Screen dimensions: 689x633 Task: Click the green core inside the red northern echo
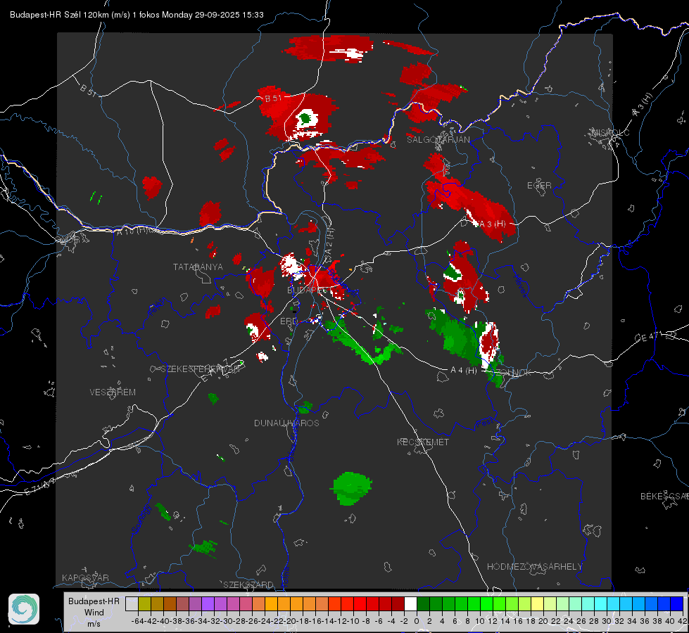click(x=306, y=117)
